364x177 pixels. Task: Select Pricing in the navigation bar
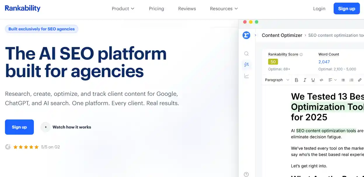pos(156,8)
